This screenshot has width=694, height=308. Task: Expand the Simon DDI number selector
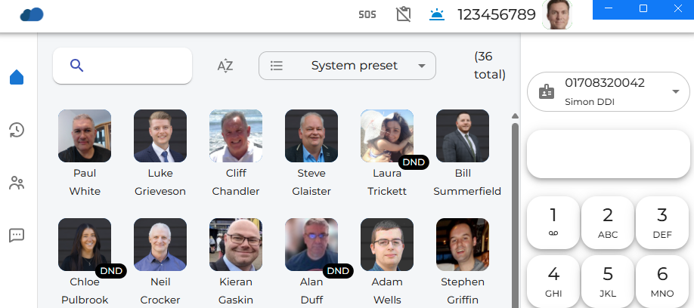(675, 92)
